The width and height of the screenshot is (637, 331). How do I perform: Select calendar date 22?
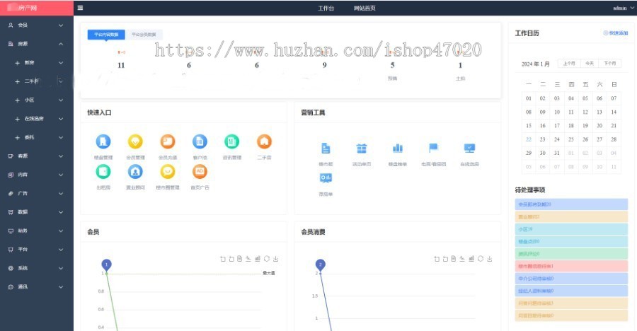529,139
